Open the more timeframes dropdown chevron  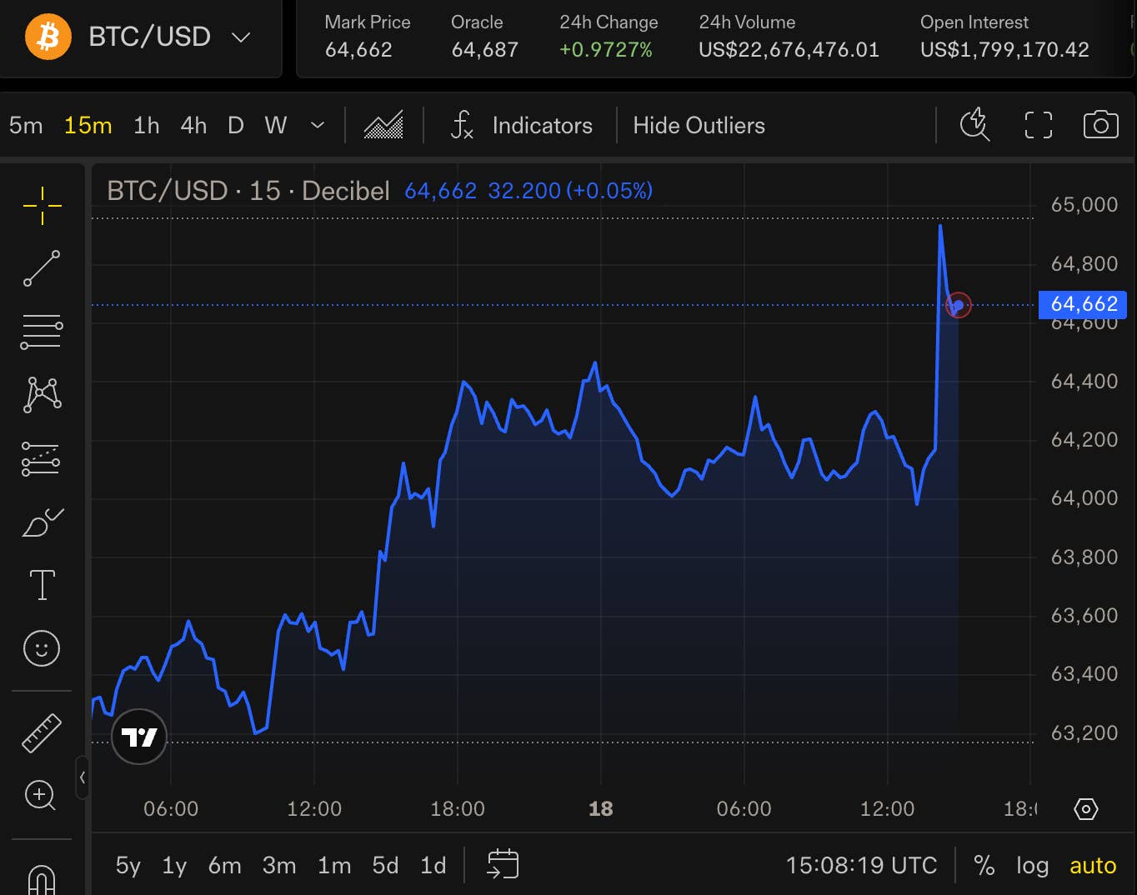pos(317,126)
